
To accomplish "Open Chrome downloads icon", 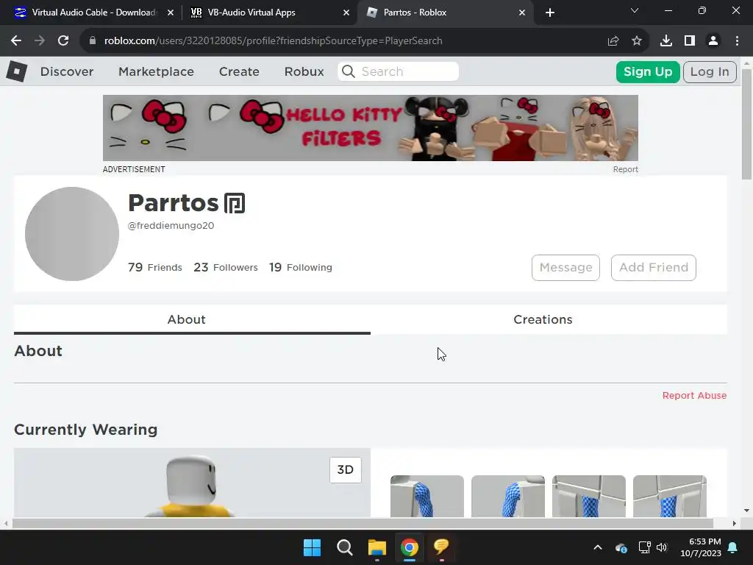I will point(666,41).
